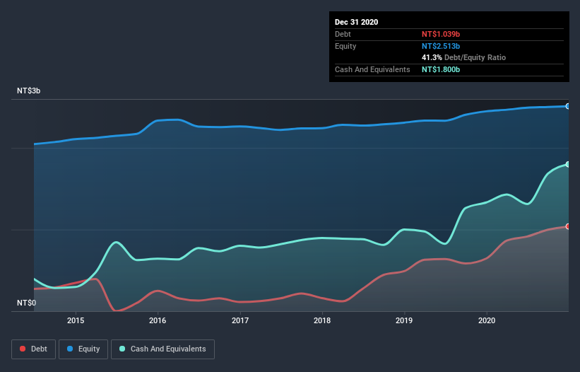
Task: Click the Equity label in tooltip
Action: [x=345, y=46]
